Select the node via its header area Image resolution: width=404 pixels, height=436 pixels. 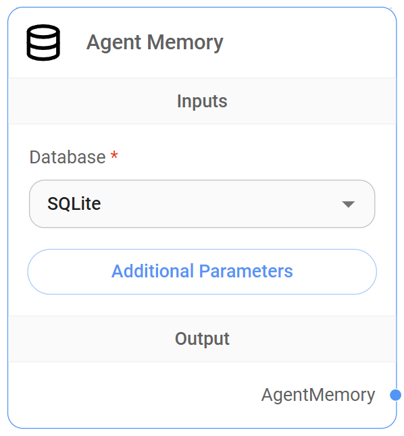(202, 43)
